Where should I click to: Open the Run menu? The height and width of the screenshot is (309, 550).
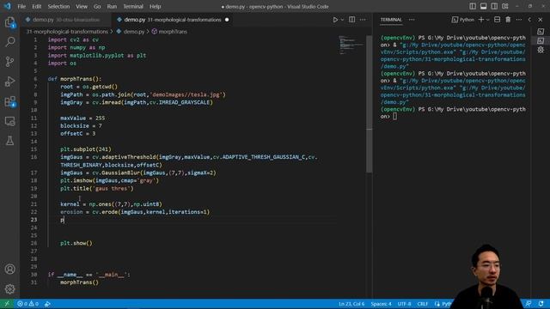tap(112, 6)
